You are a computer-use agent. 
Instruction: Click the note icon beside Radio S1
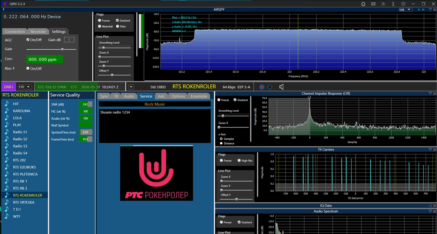point(6,132)
